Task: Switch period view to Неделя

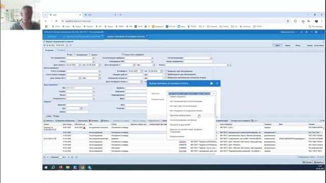Action: click(x=288, y=45)
